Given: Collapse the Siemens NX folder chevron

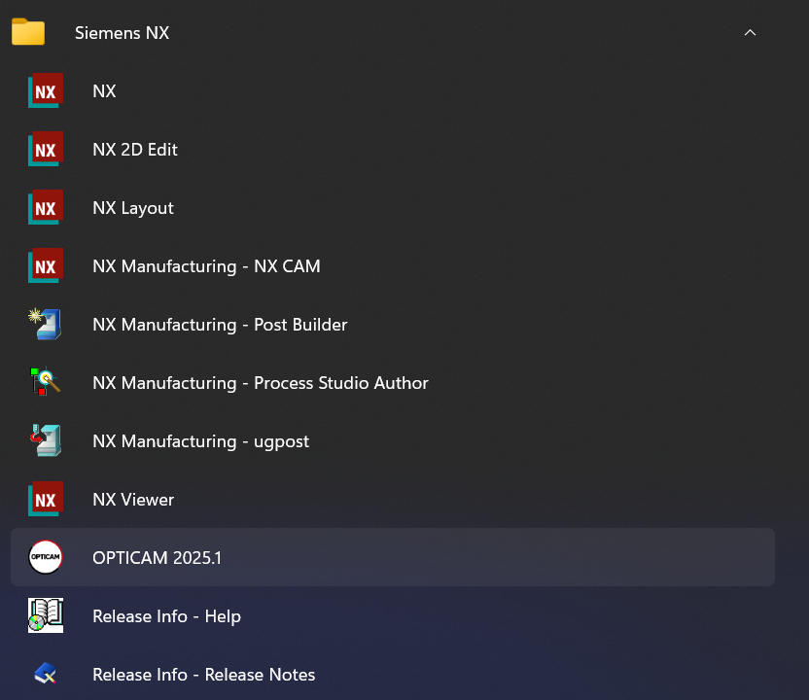Looking at the screenshot, I should (750, 32).
